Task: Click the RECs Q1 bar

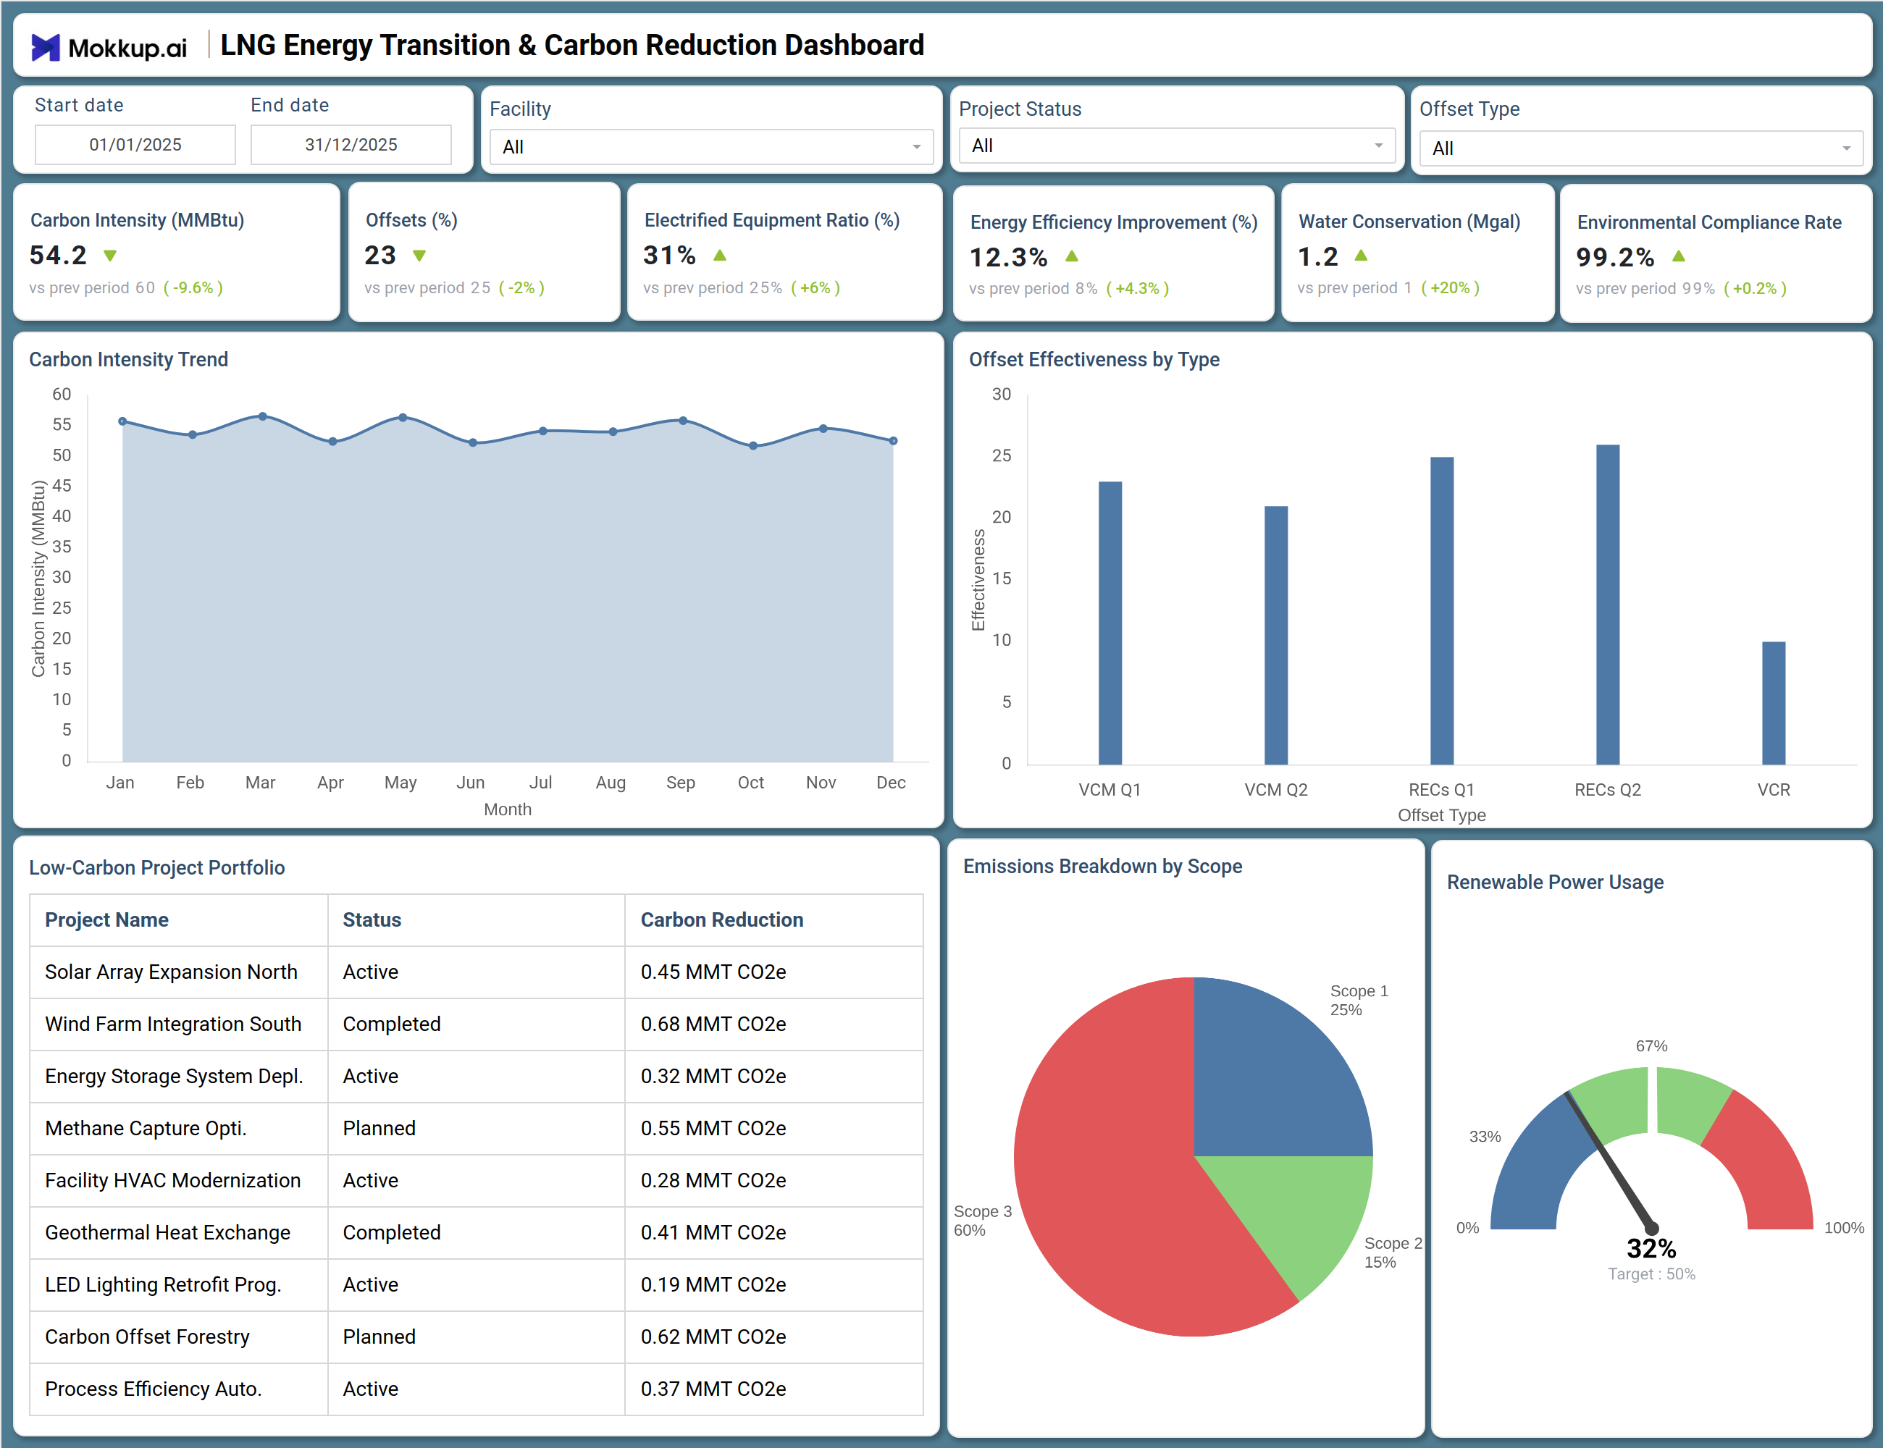Action: point(1441,611)
